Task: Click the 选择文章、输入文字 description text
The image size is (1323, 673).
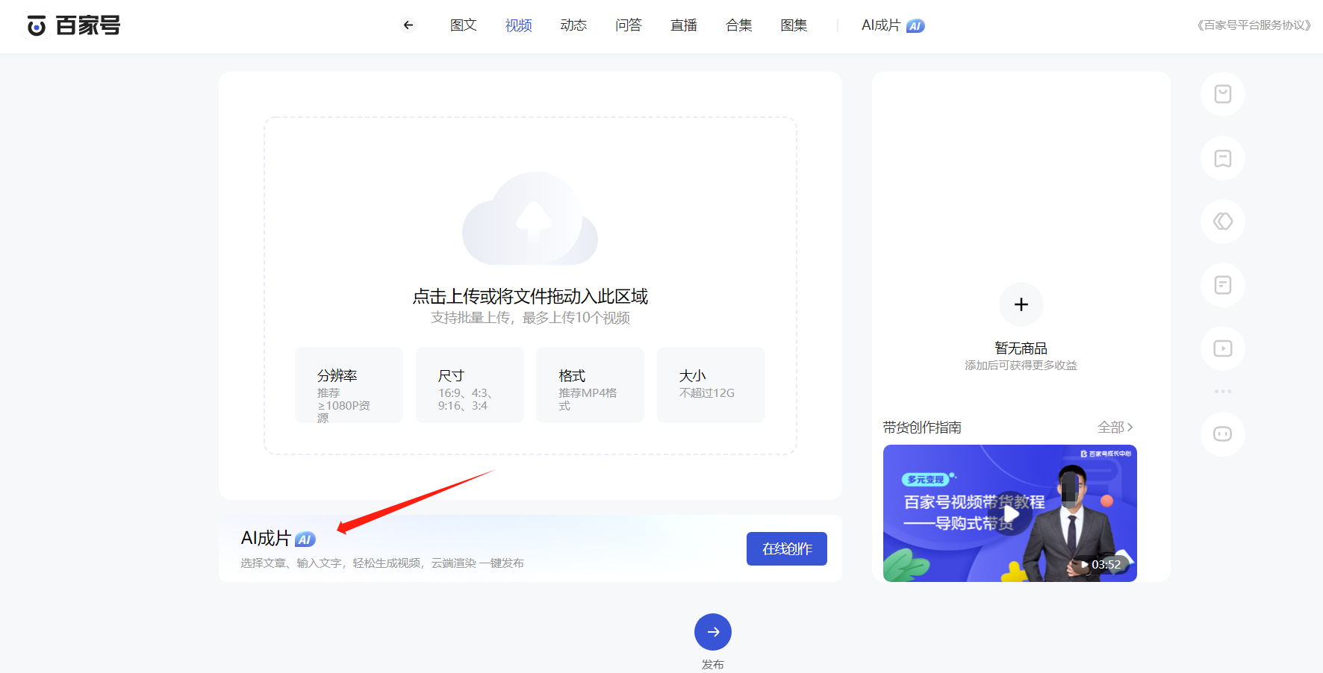Action: (x=382, y=563)
